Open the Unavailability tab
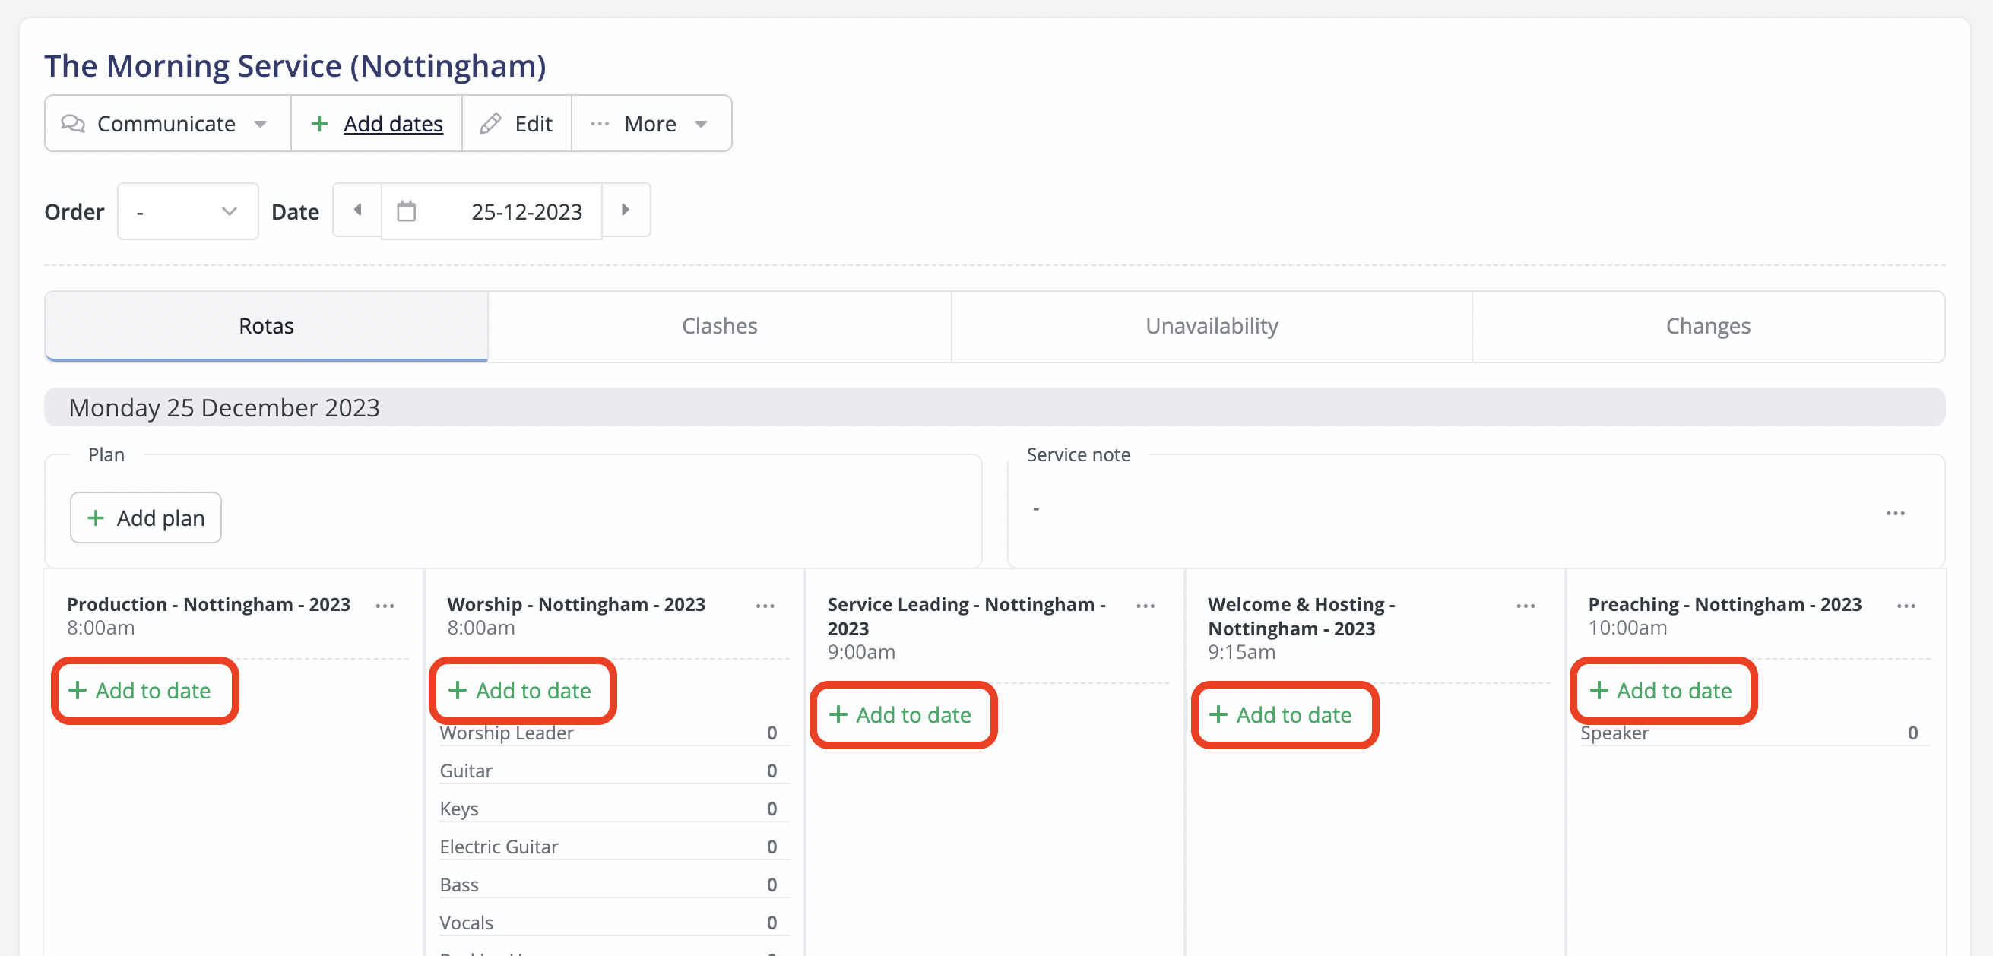 [x=1211, y=325]
